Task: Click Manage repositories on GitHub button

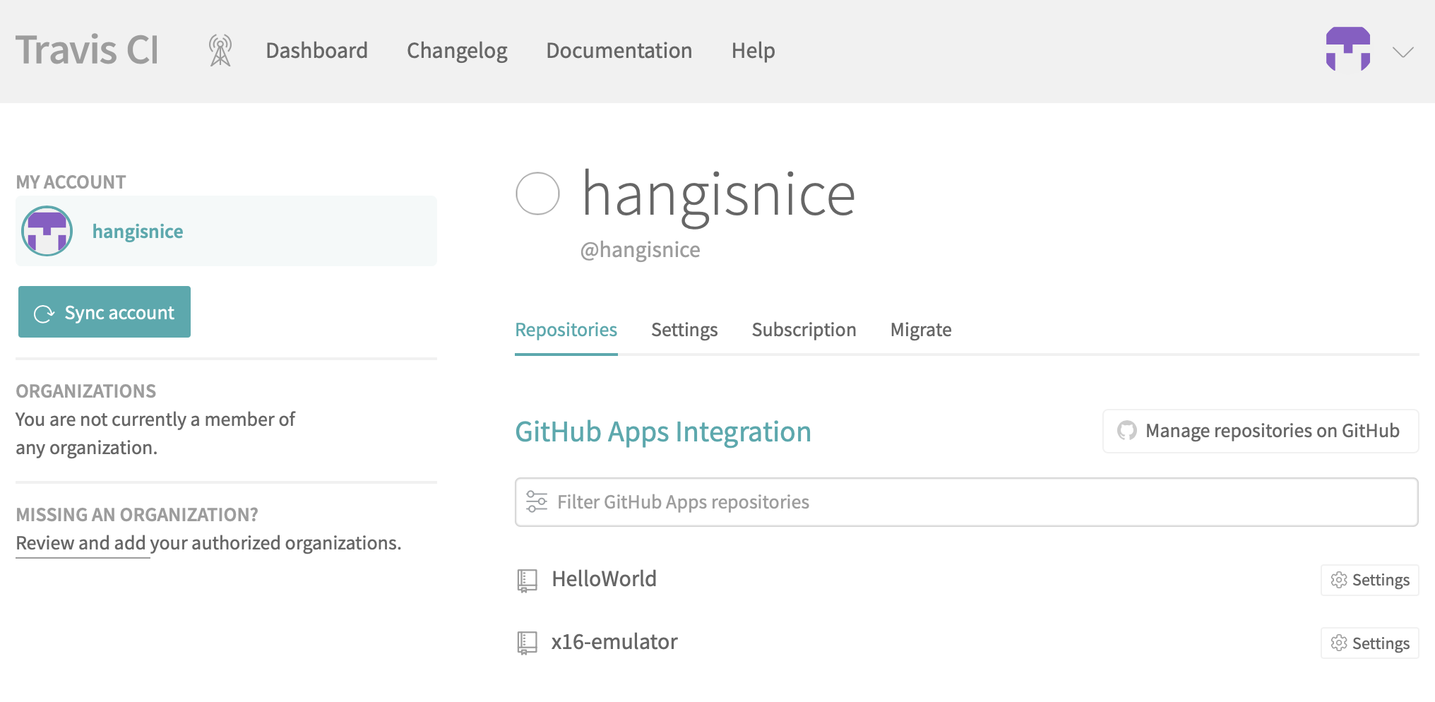Action: click(1261, 431)
